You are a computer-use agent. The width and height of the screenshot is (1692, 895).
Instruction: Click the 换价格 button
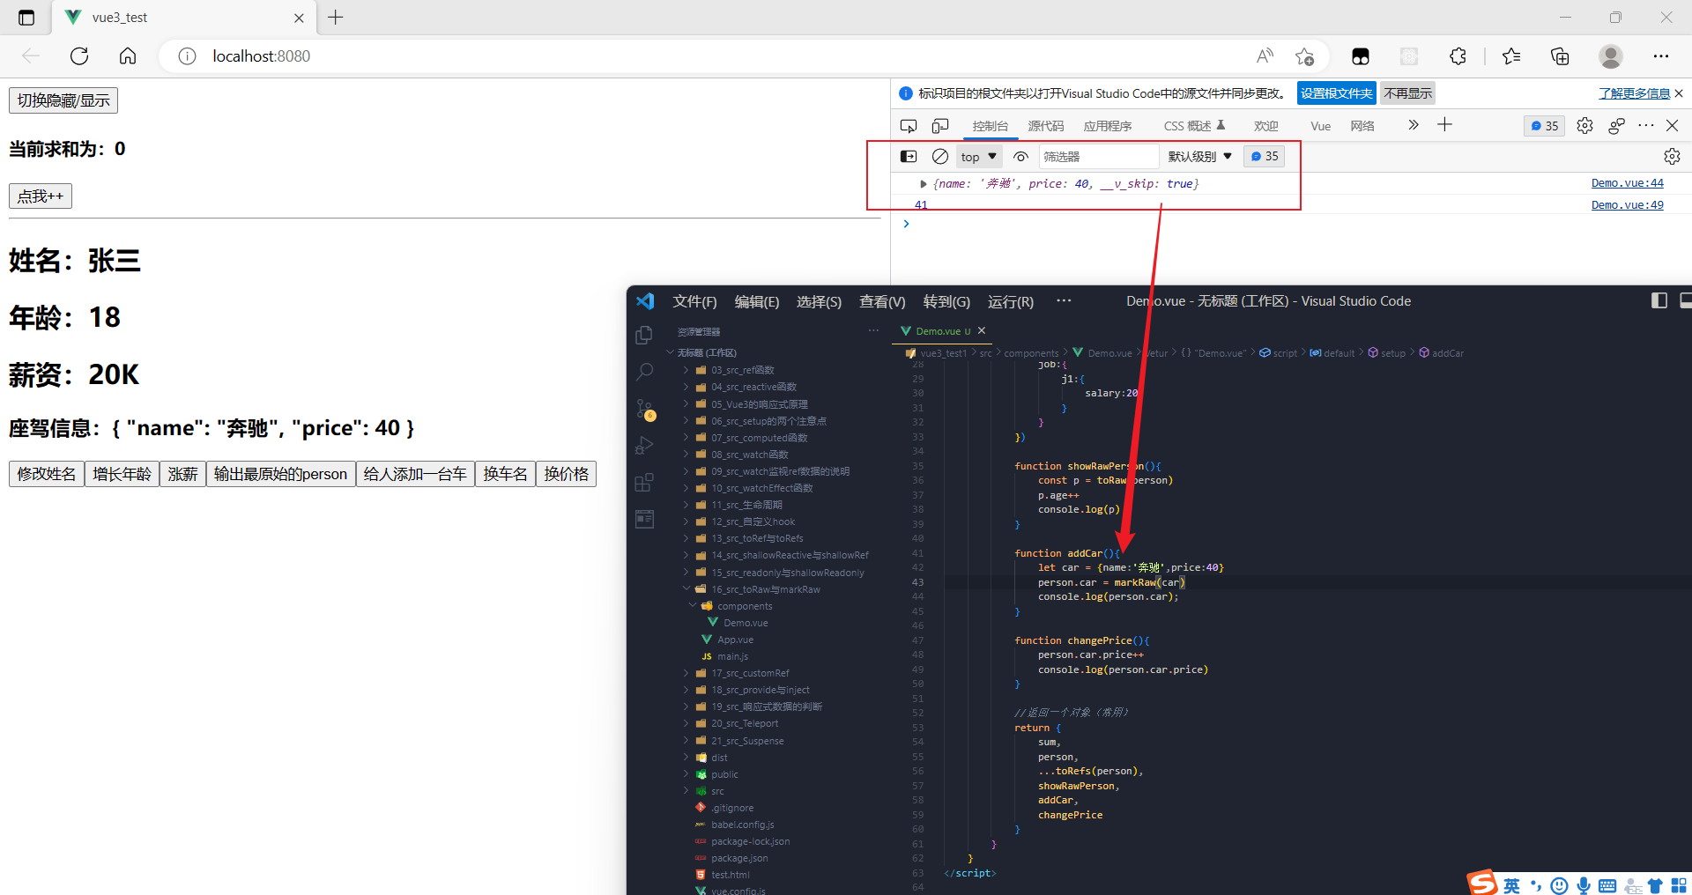click(566, 474)
